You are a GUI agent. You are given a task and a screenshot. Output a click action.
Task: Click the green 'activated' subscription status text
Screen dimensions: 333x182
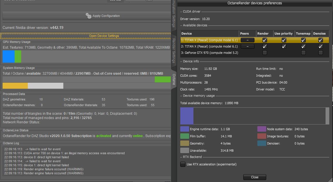(x=104, y=136)
